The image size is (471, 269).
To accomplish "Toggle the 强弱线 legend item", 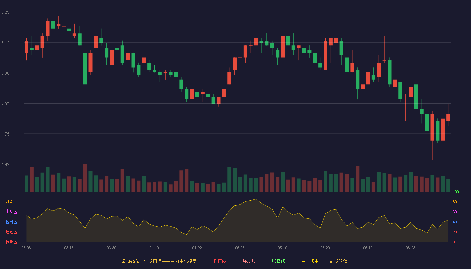I will click(246, 261).
